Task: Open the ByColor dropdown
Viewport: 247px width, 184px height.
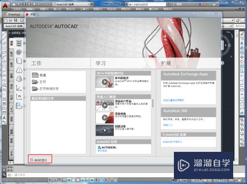Action: coord(240,26)
